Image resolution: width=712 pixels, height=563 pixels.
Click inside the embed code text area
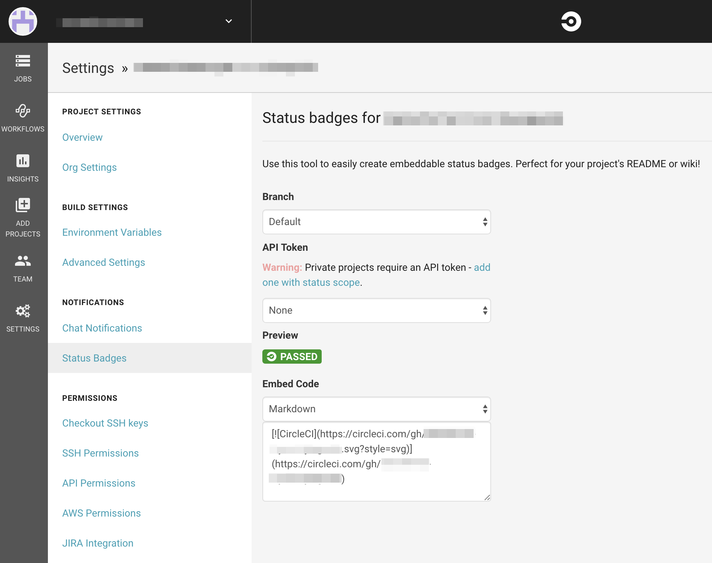pyautogui.click(x=376, y=461)
